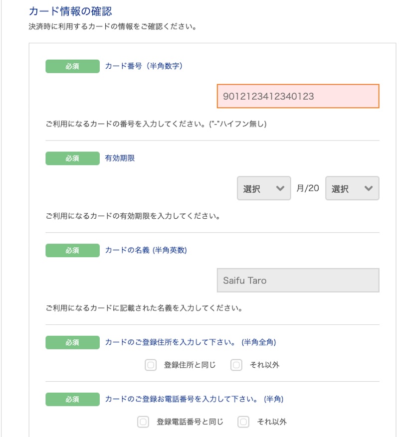This screenshot has height=437, width=399.
Task: Check the address それ以外 checkbox
Action: (x=236, y=365)
